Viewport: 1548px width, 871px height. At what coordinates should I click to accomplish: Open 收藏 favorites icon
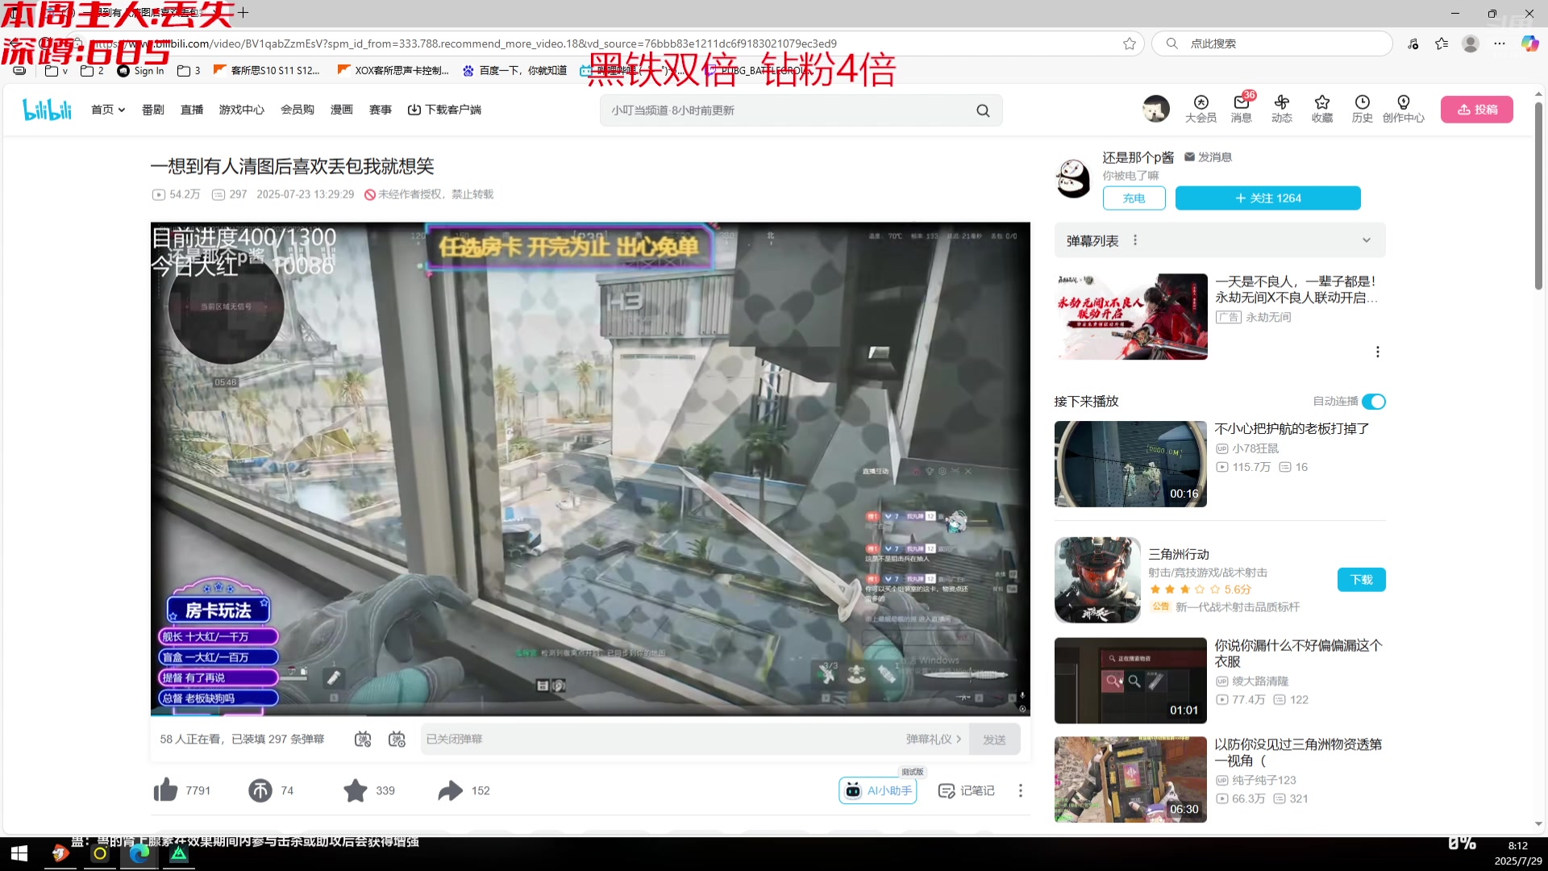pyautogui.click(x=1321, y=109)
